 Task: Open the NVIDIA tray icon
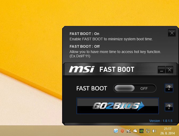coord(142,131)
